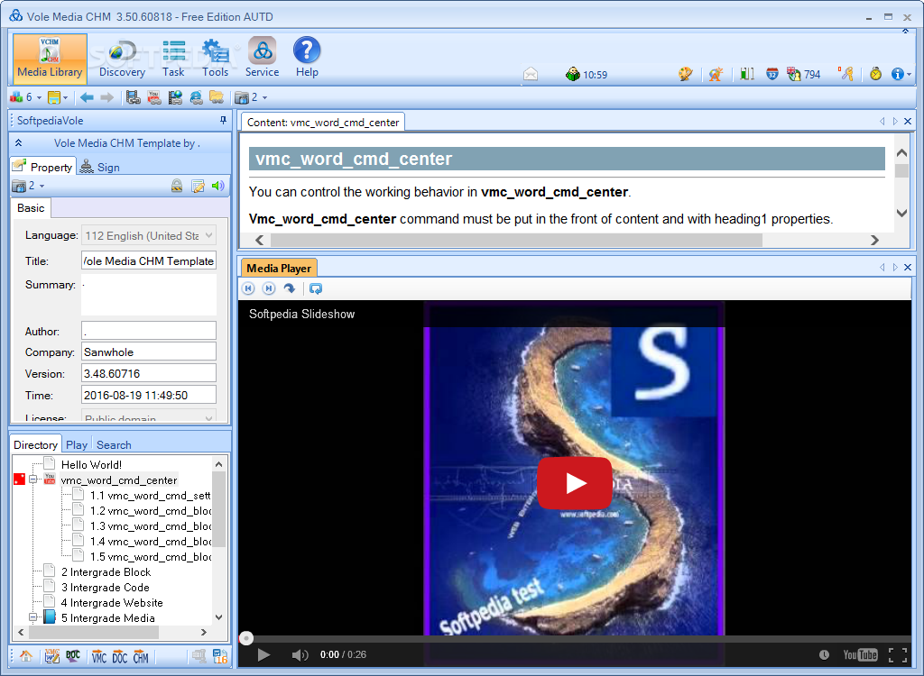
Task: Click the next track media player button
Action: click(269, 288)
